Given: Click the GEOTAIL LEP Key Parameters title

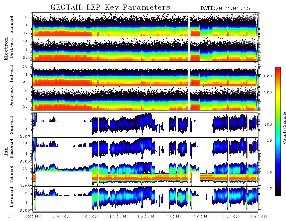Looking at the screenshot, I should click(110, 8).
